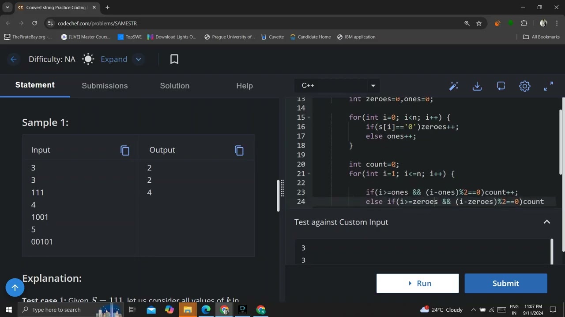Copy the sample Output
Screen dimensions: 565x317
coord(239,151)
